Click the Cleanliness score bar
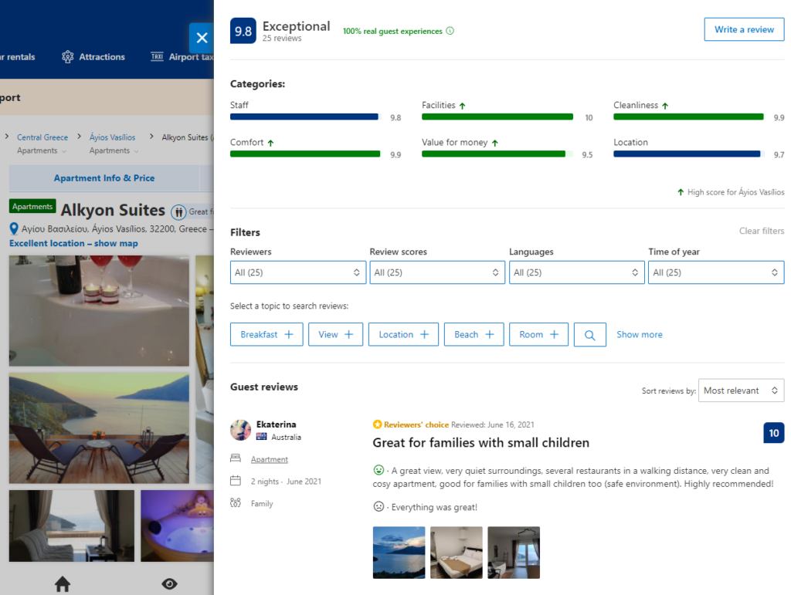Viewport: 791px width, 595px height. click(688, 117)
